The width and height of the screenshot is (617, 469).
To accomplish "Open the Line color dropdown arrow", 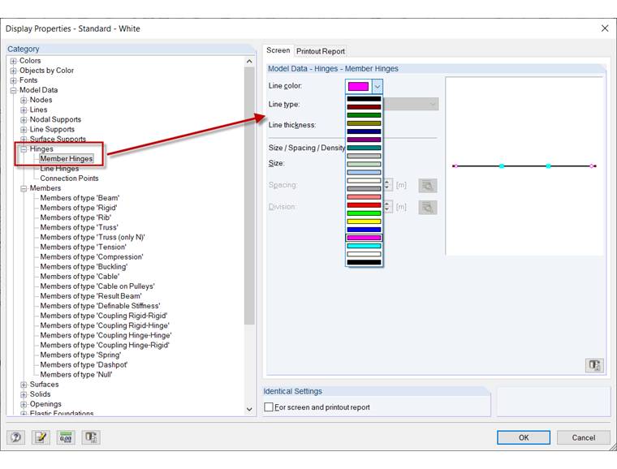I will click(377, 87).
